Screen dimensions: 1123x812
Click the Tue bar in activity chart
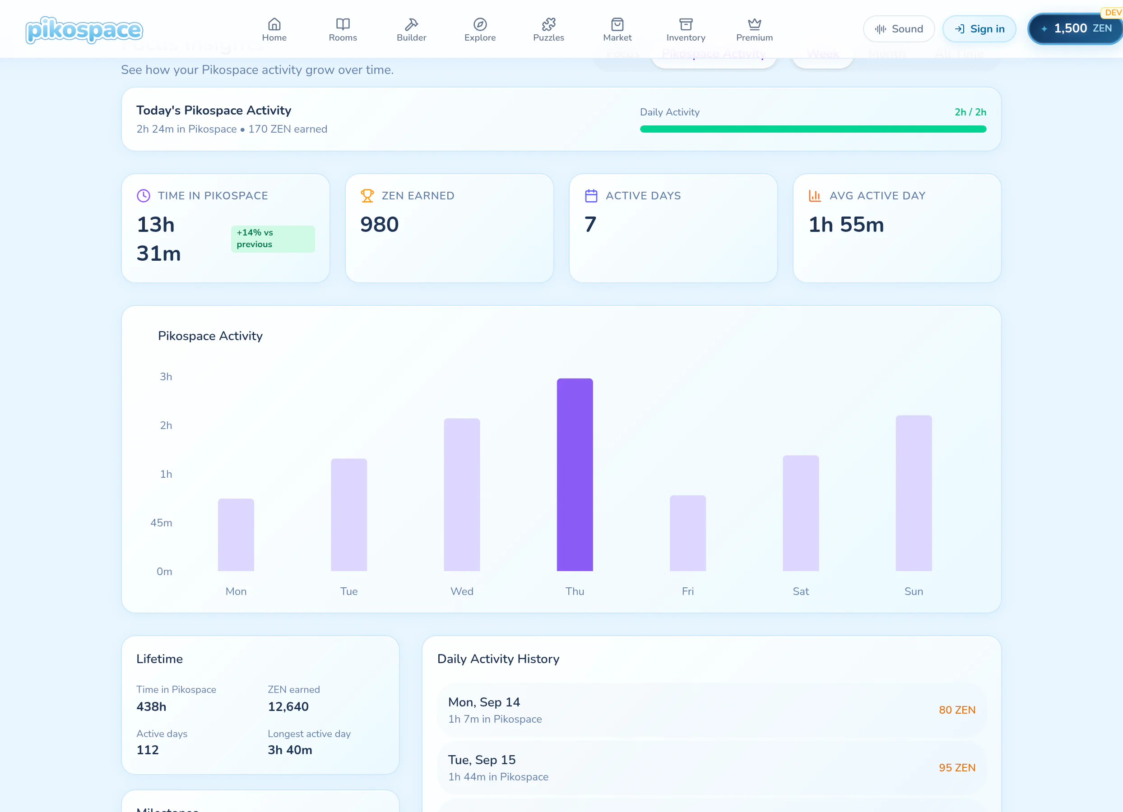coord(348,515)
